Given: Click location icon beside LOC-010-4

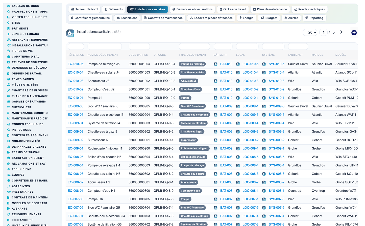Looking at the screenshot, I should (238, 73).
